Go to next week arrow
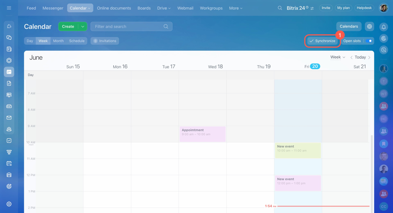This screenshot has width=393, height=213. coord(369,58)
